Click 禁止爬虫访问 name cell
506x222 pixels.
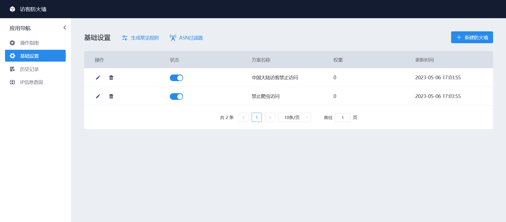click(x=266, y=96)
